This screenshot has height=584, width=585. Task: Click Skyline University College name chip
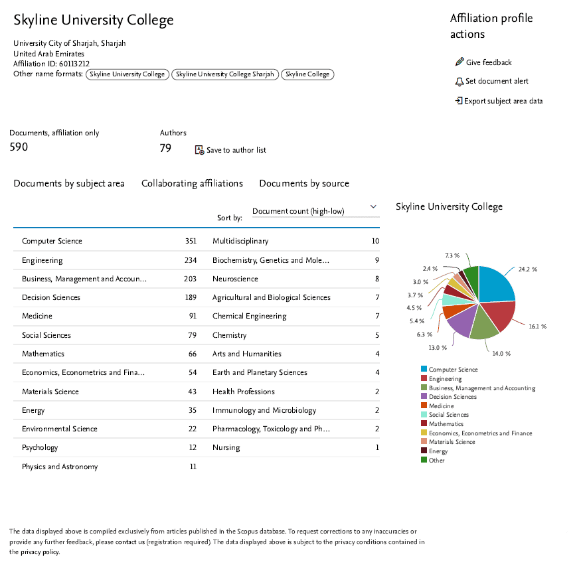127,74
